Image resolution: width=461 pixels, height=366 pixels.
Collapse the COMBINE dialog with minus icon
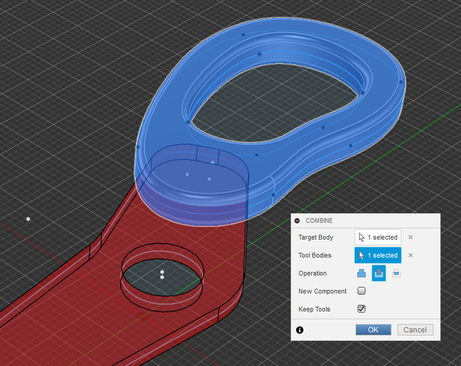[297, 220]
